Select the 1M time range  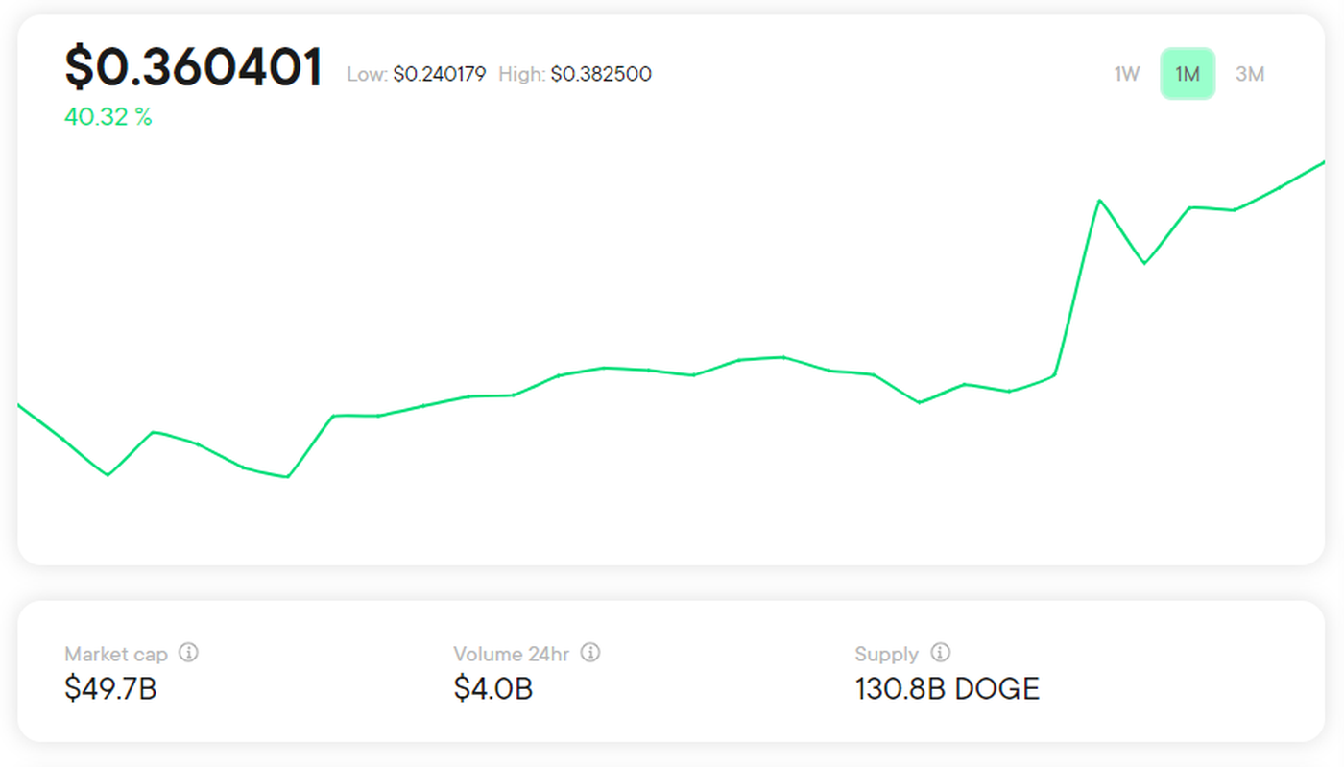click(x=1188, y=74)
